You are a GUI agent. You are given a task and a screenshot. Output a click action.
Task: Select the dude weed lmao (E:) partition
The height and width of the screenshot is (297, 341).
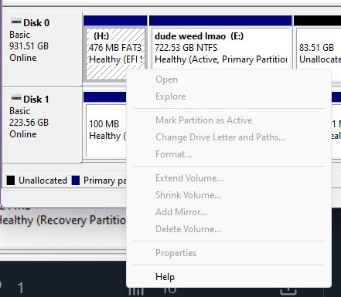click(220, 42)
